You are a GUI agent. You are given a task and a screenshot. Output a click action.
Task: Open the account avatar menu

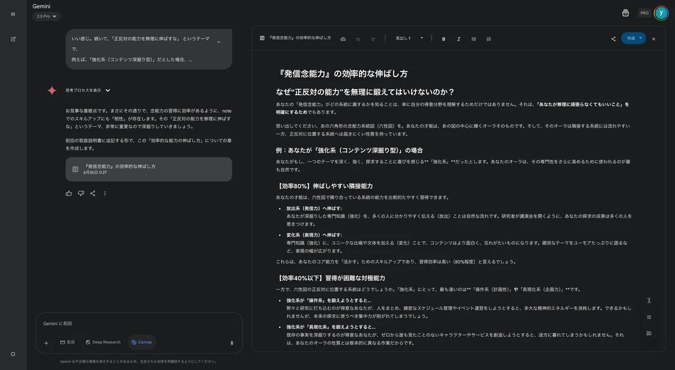(x=661, y=13)
